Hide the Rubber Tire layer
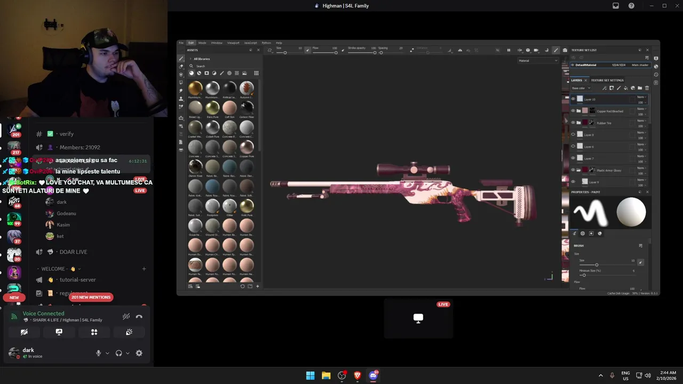 [x=573, y=122]
